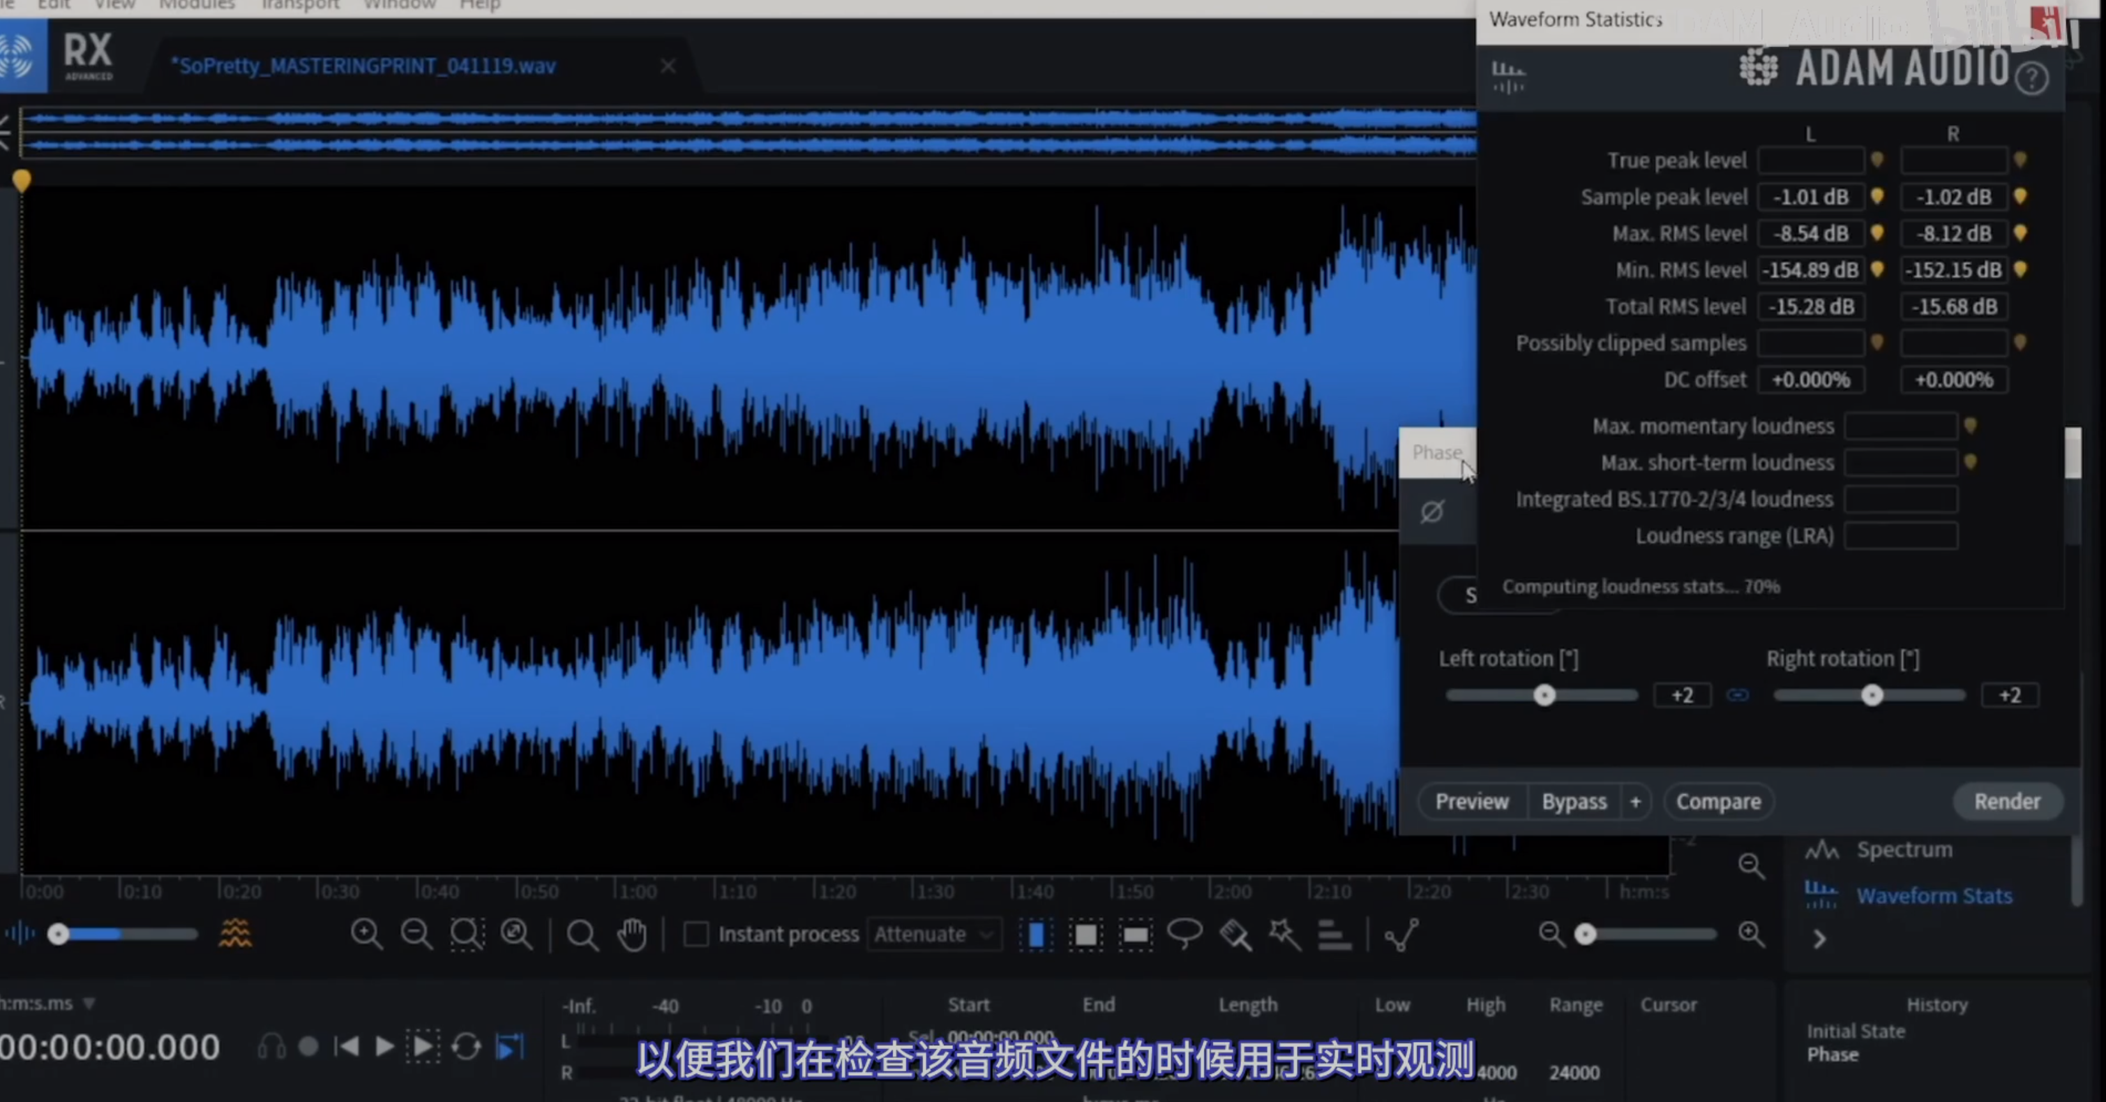Click the invert phase icon

tap(1431, 512)
